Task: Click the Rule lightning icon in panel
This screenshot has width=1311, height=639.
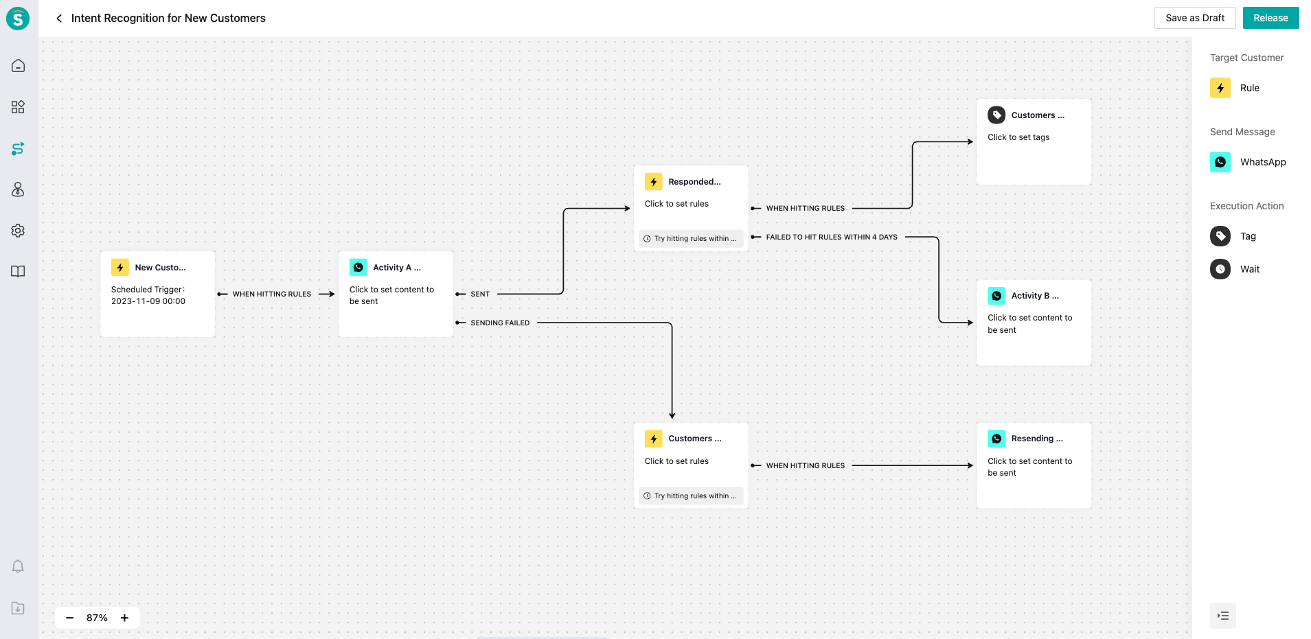Action: click(x=1220, y=88)
